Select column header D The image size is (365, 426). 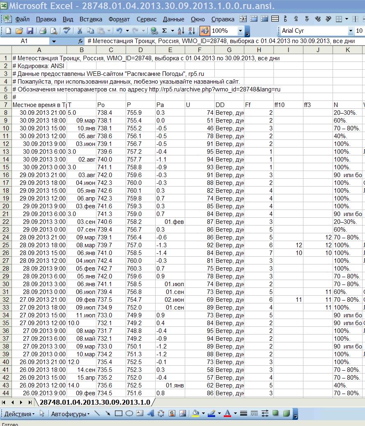click(x=140, y=50)
